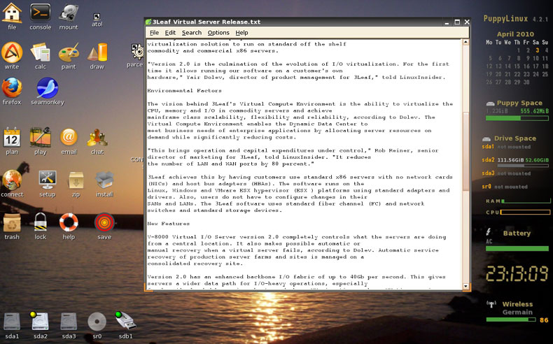Open the Help menu
553x344 pixels.
(x=241, y=33)
